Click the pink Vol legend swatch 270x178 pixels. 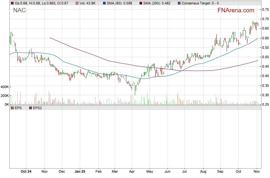[77, 3]
